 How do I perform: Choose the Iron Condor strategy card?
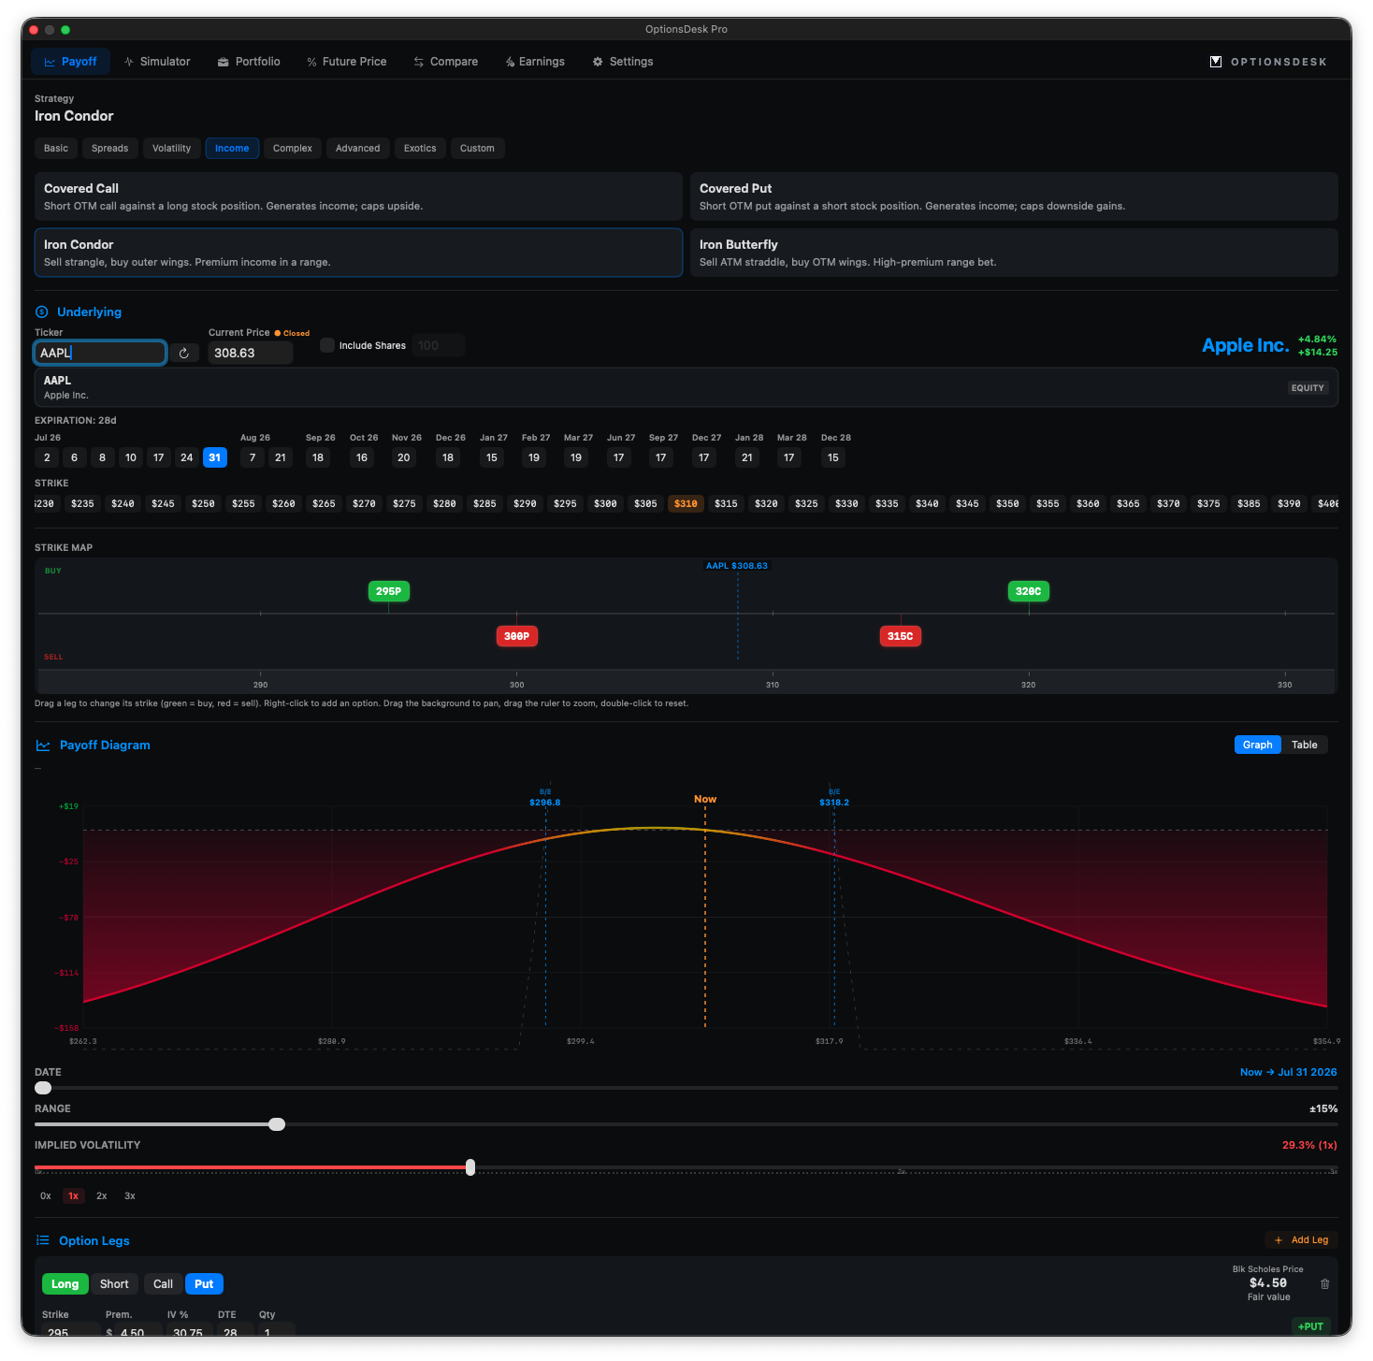click(358, 253)
